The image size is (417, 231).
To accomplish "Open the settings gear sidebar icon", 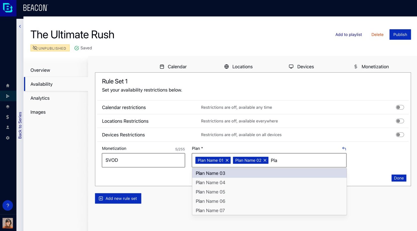I will click(x=8, y=138).
